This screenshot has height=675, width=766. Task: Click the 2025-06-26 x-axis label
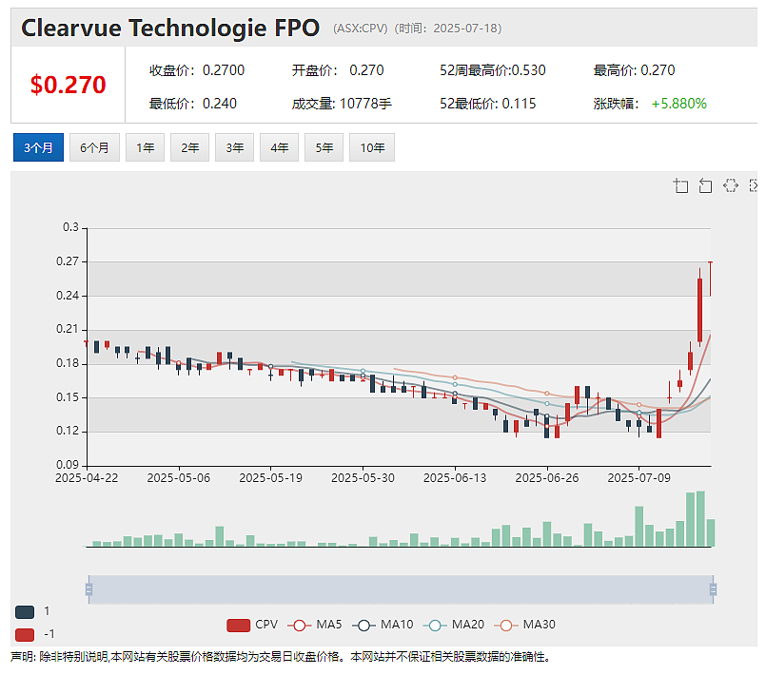[546, 478]
